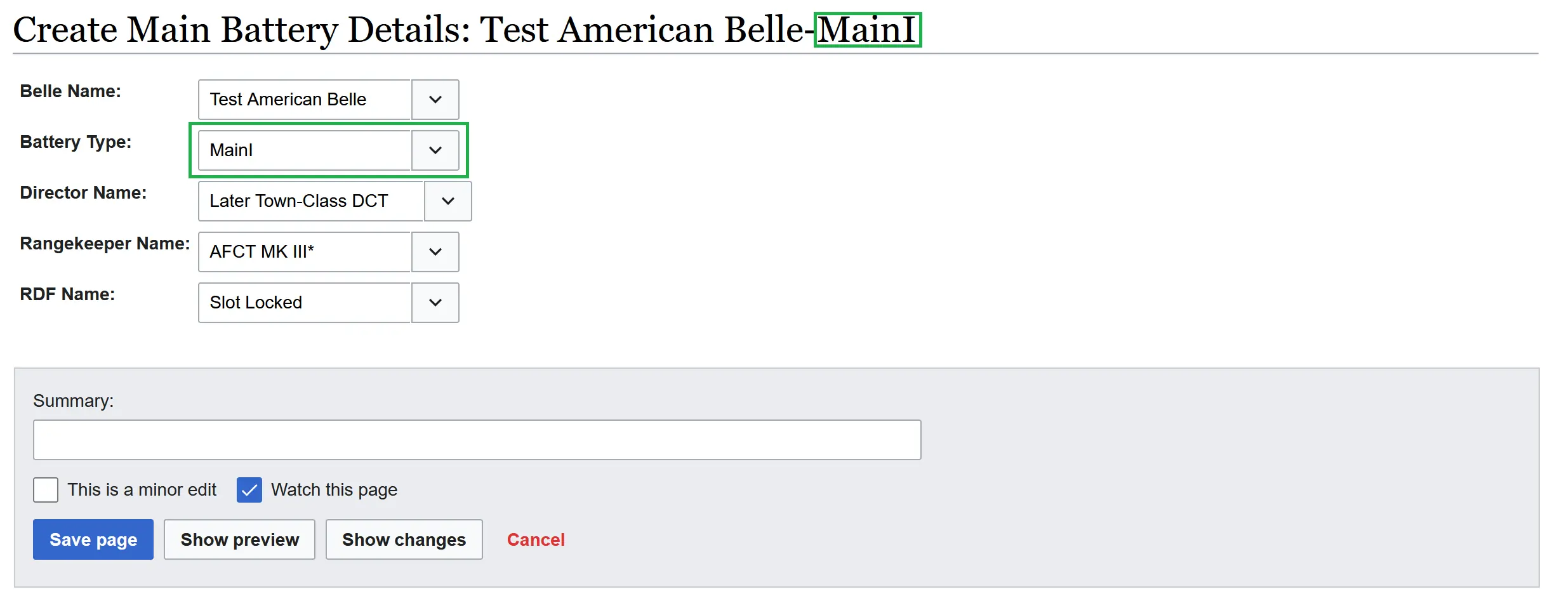Open the 'MainI' battery type combo box
This screenshot has height=601, width=1550.
tap(305, 150)
